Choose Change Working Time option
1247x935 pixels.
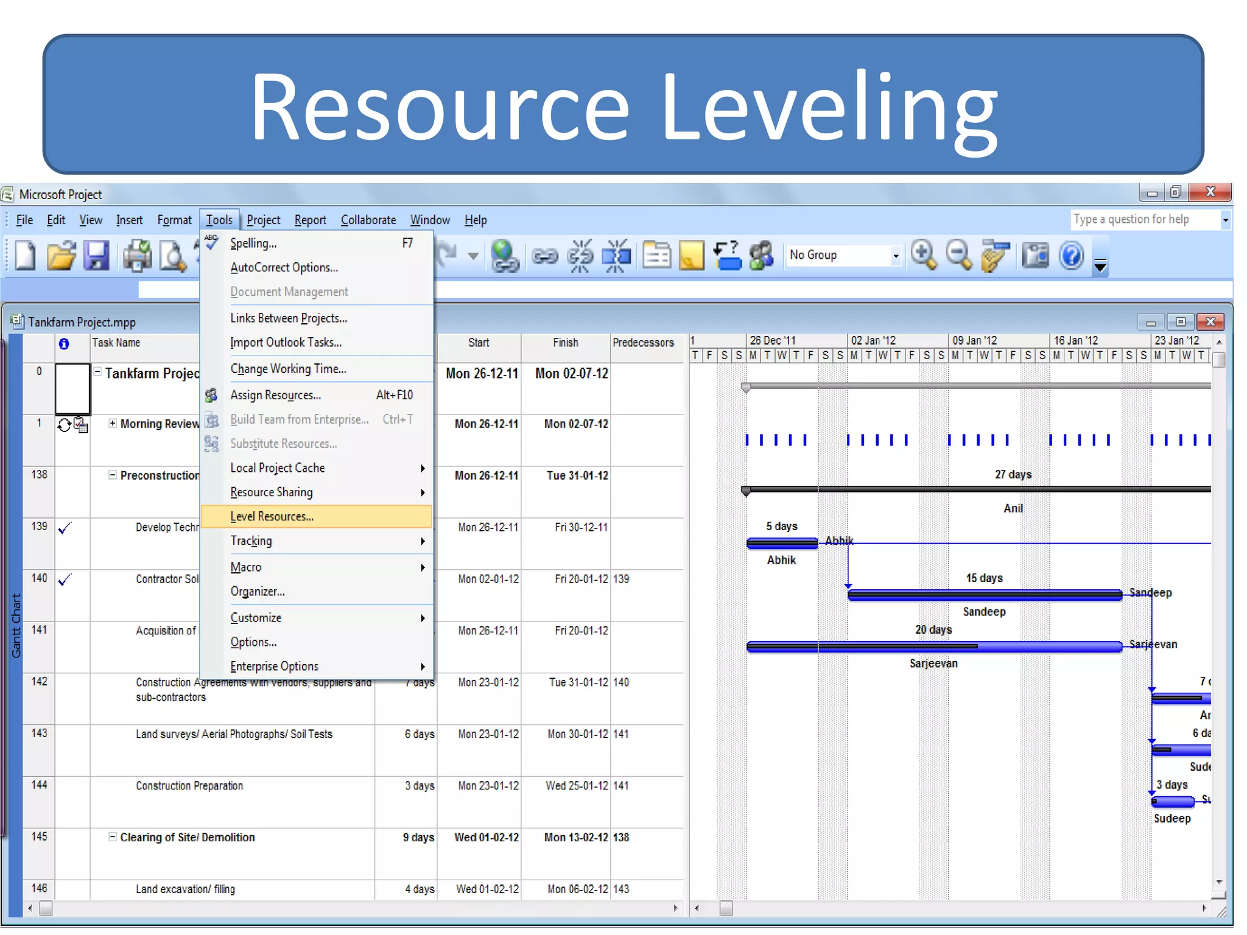point(288,369)
